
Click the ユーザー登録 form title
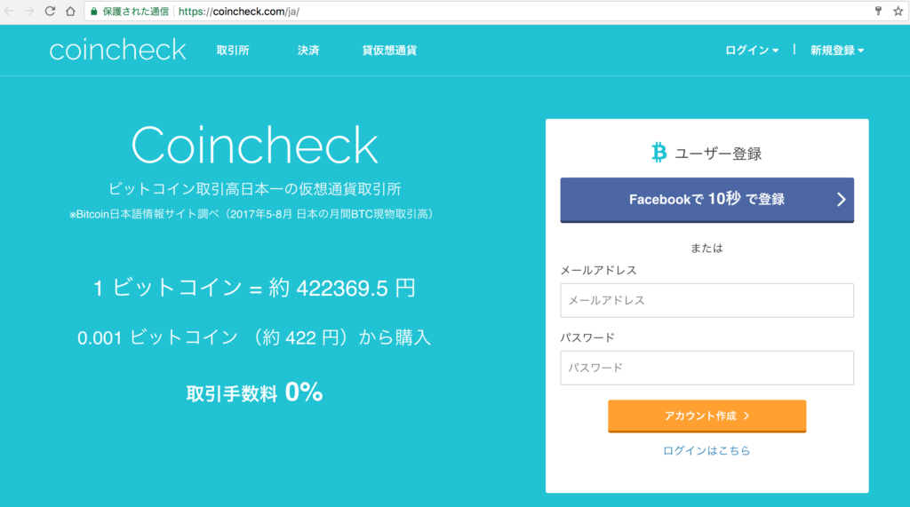click(x=718, y=154)
